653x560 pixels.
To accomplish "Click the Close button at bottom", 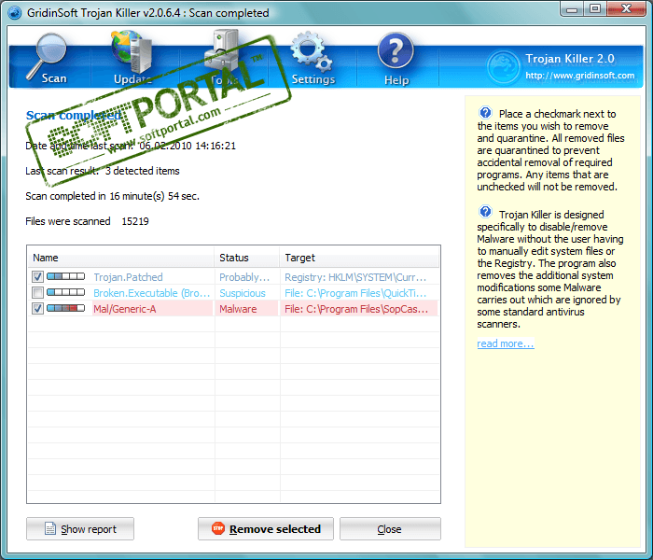I will pyautogui.click(x=390, y=529).
